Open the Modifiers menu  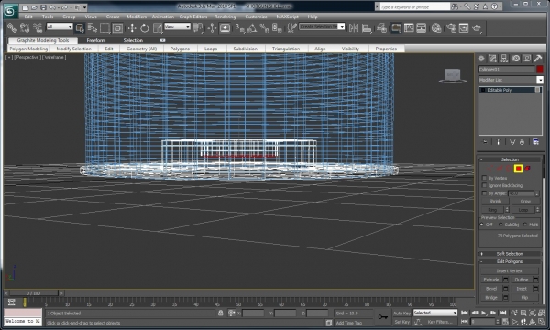point(137,16)
